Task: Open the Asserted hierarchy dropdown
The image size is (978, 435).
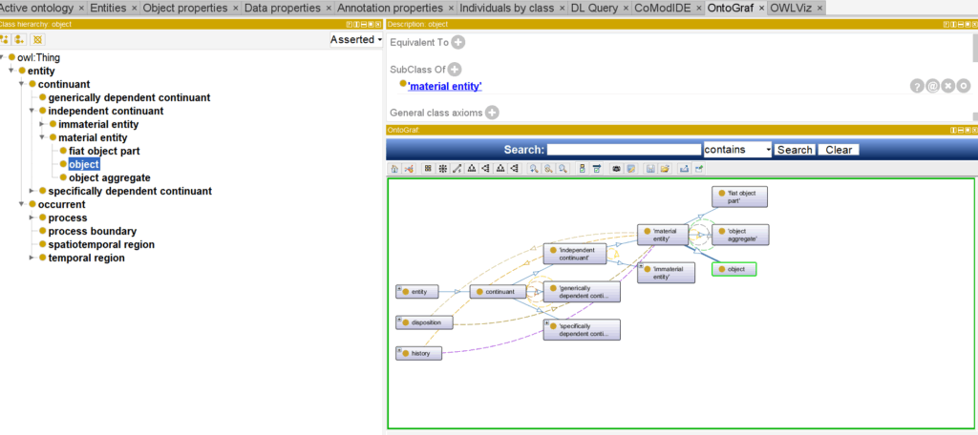Action: (x=355, y=39)
